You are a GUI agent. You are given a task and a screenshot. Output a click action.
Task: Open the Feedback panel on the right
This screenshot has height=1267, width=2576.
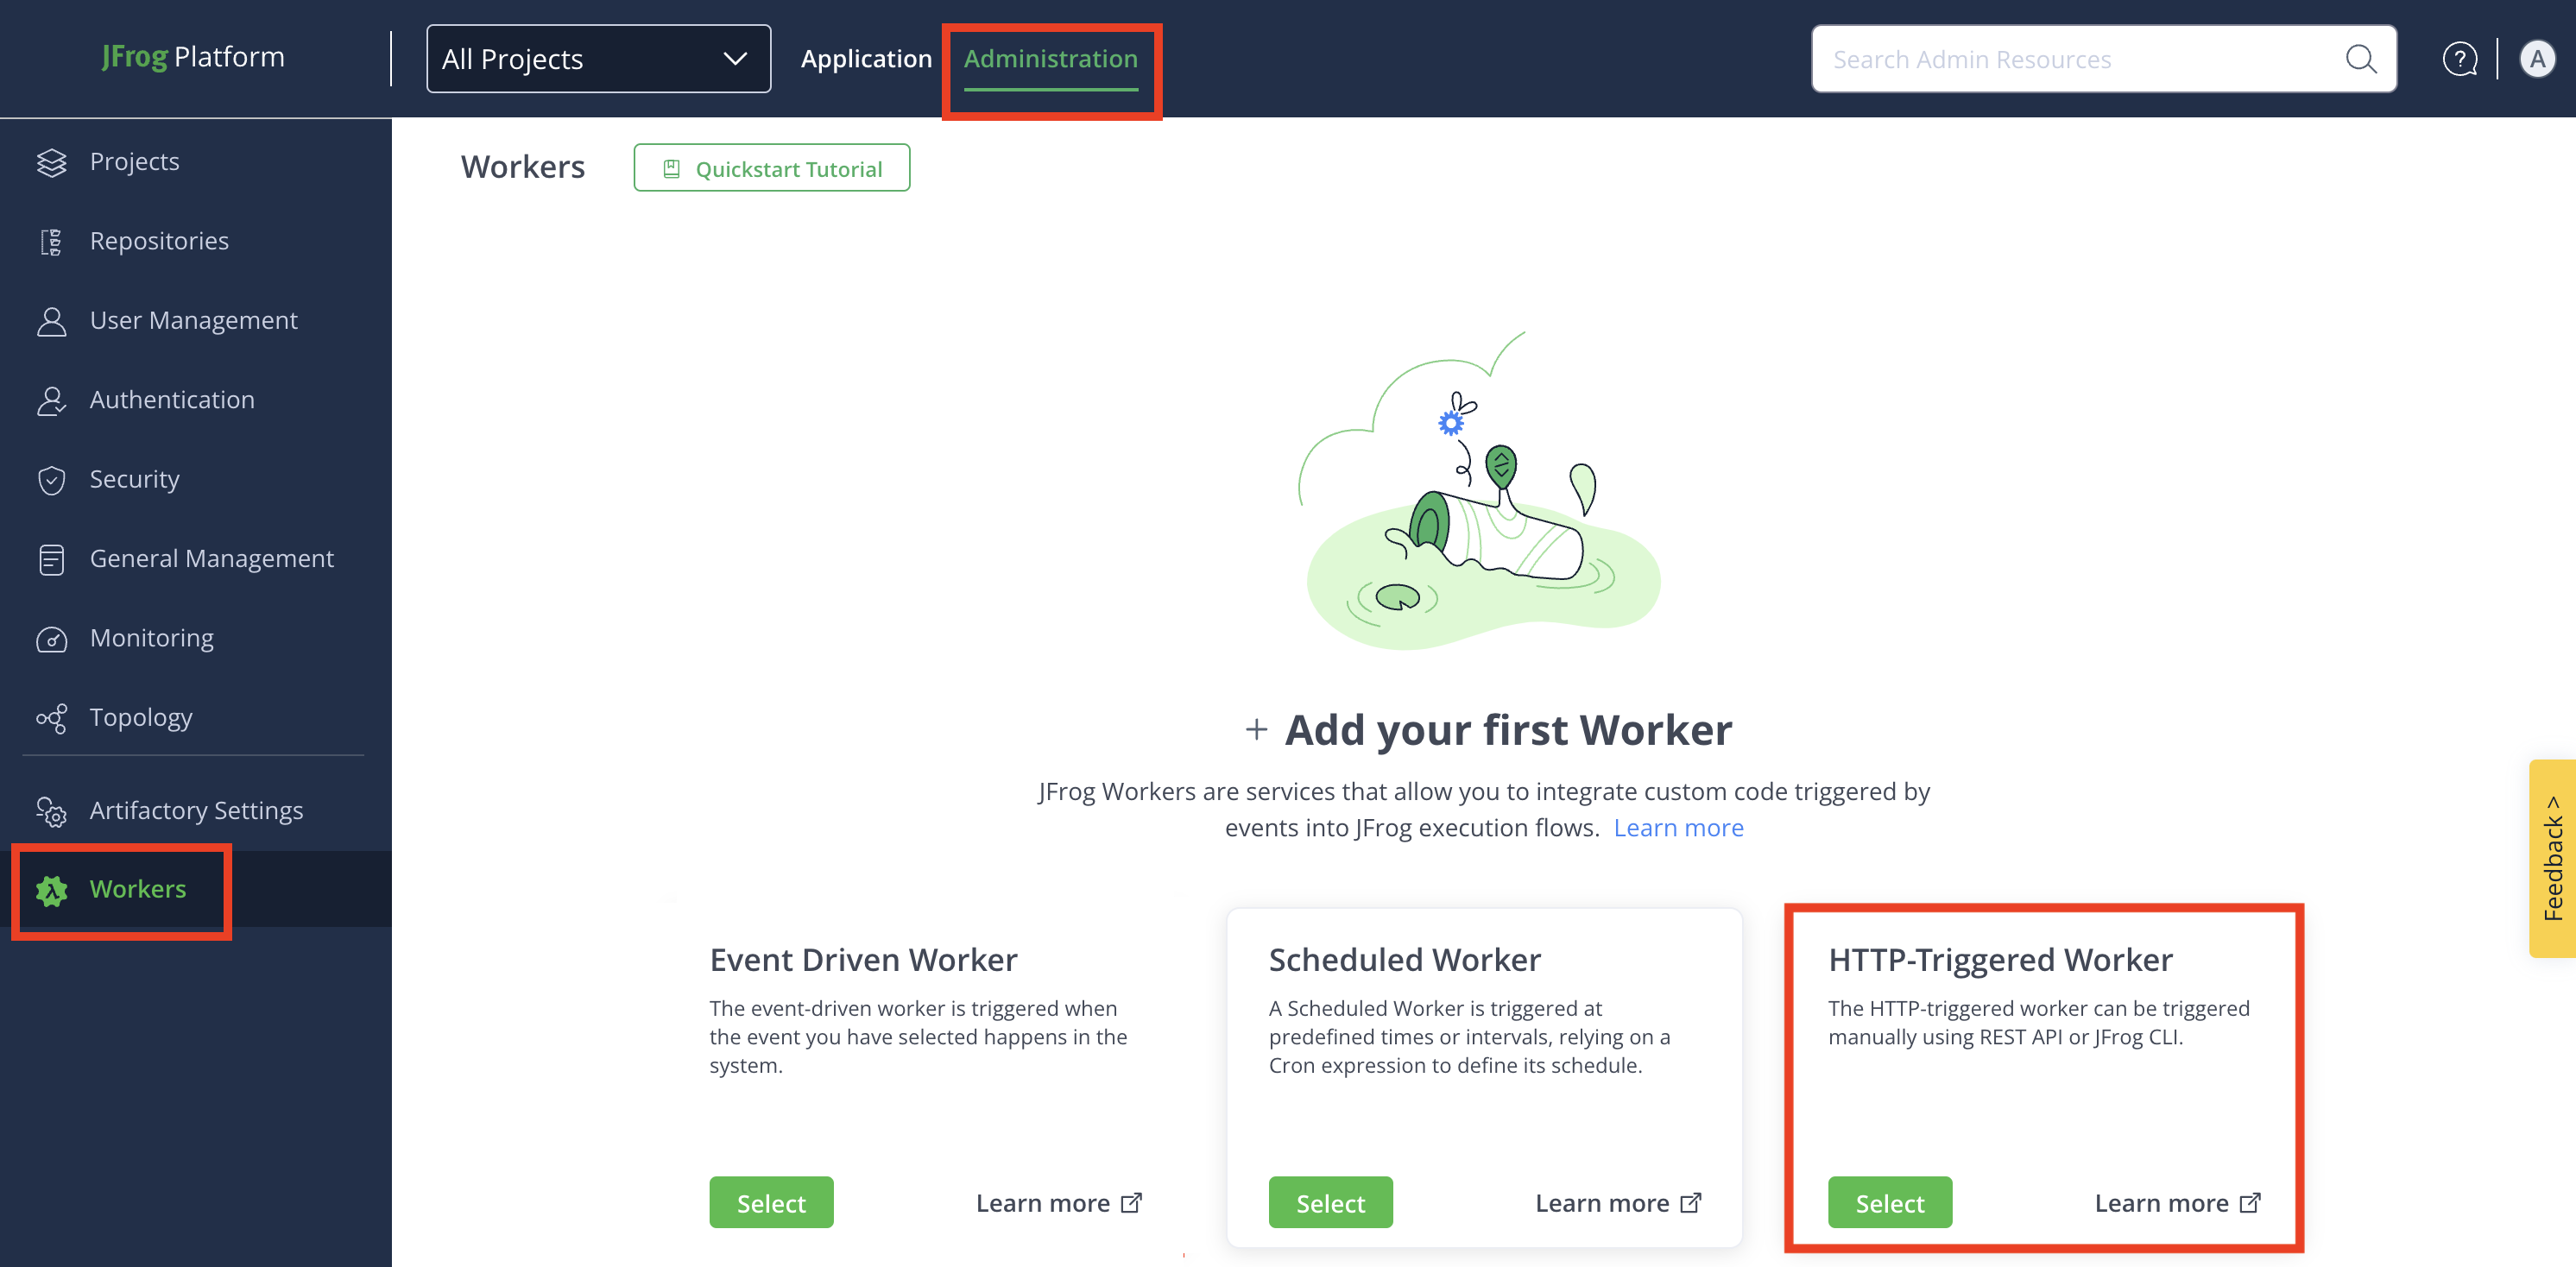[x=2551, y=860]
